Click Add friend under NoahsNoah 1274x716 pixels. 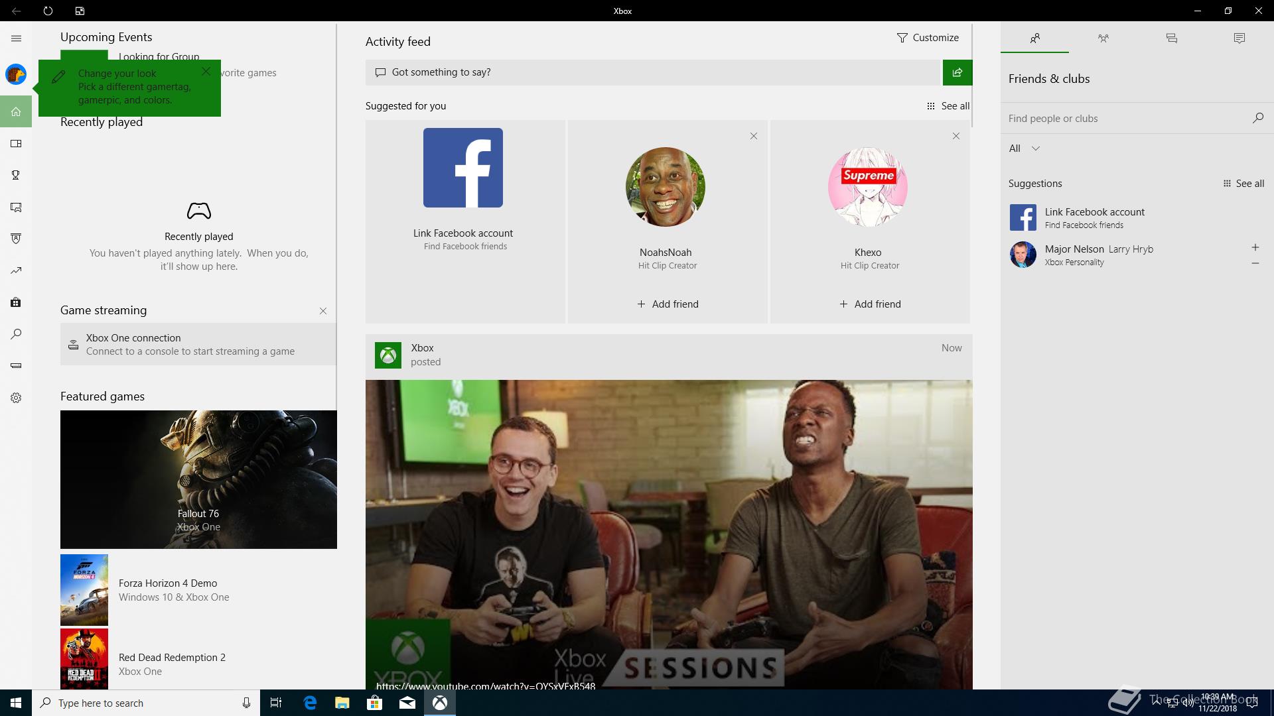(x=668, y=304)
